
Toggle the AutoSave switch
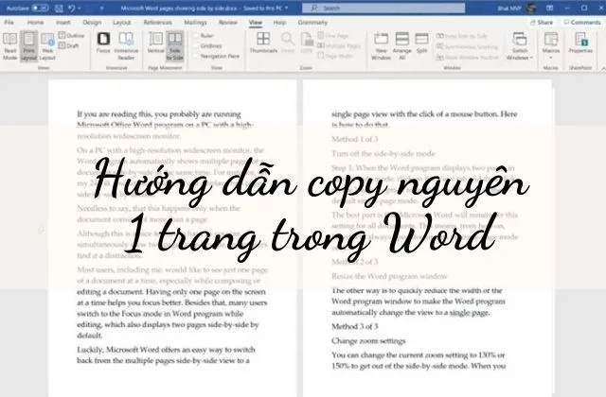(40, 9)
